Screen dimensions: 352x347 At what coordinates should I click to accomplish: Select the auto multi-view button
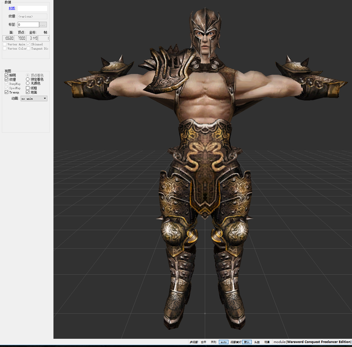224,342
